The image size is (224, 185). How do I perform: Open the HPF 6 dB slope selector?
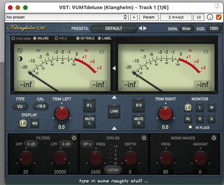point(31,144)
